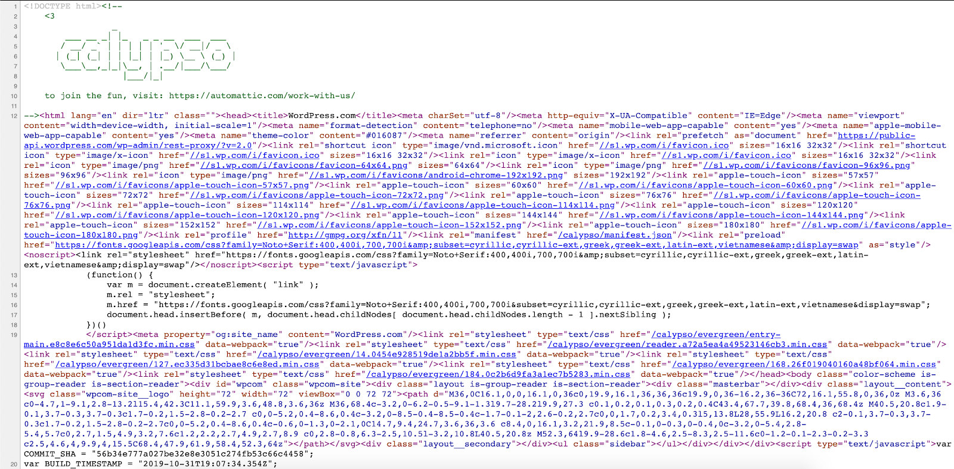The image size is (954, 469).
Task: Click line number 19 in the gutter
Action: pyautogui.click(x=14, y=335)
